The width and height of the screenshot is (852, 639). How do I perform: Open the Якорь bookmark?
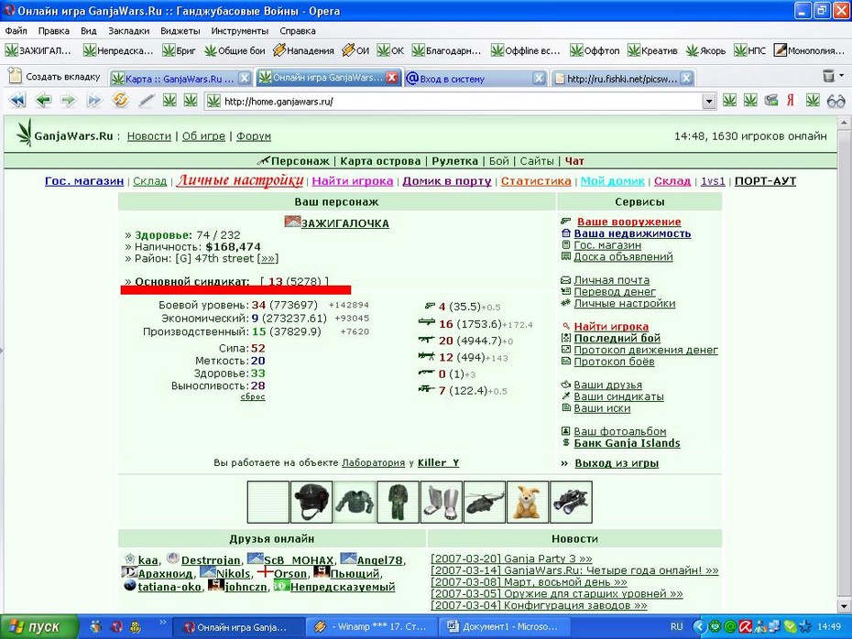[705, 50]
